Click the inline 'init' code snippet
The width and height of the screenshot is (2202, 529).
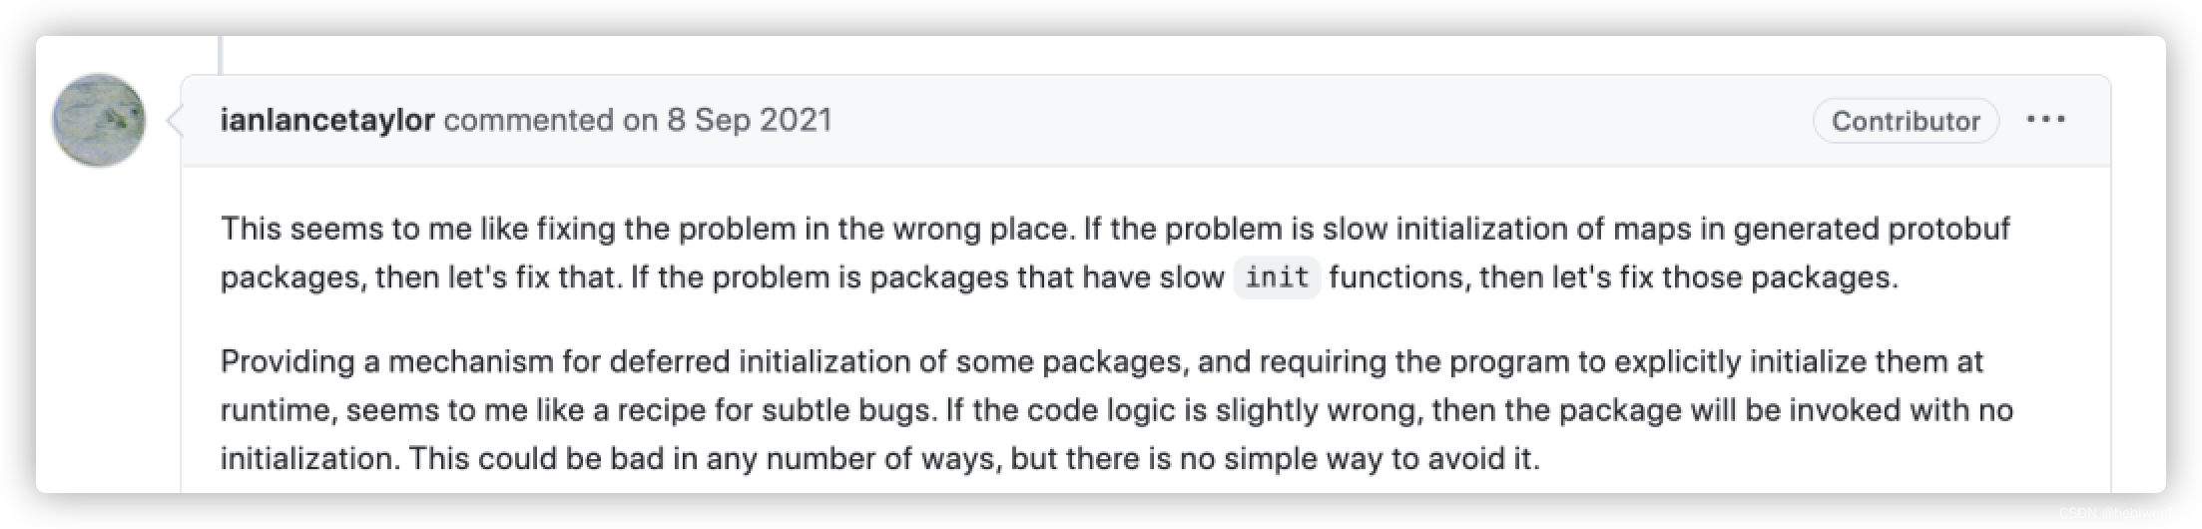click(1277, 276)
